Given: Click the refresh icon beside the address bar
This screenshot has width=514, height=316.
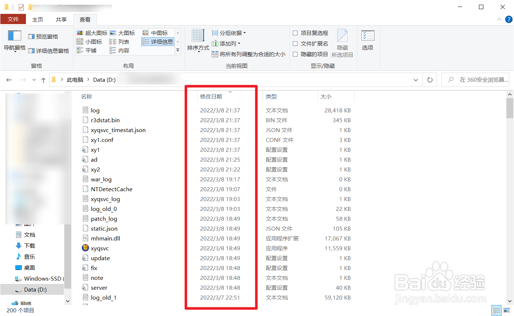Looking at the screenshot, I should point(430,80).
